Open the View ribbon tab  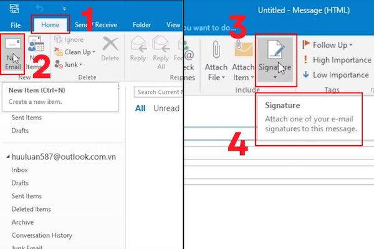pos(173,25)
